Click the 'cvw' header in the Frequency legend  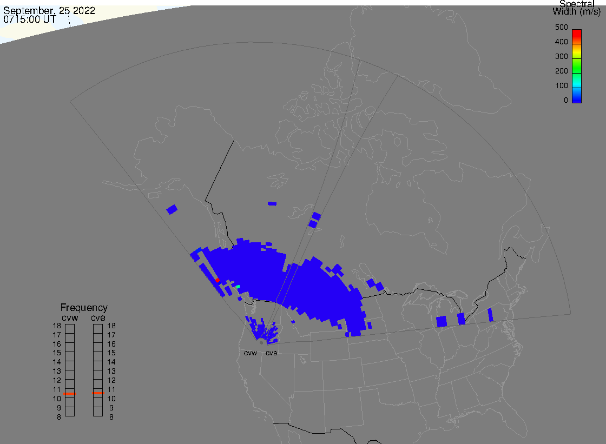click(70, 317)
